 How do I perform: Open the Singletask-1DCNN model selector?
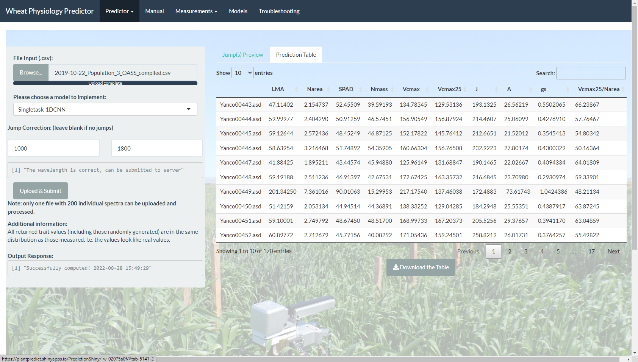click(105, 109)
